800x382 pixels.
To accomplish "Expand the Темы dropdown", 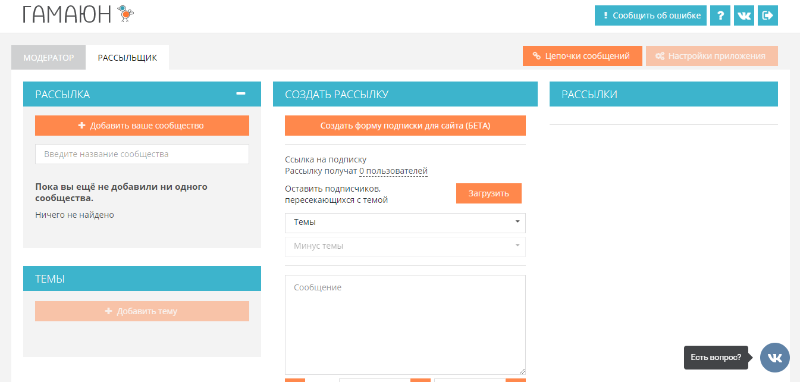I will pos(405,223).
